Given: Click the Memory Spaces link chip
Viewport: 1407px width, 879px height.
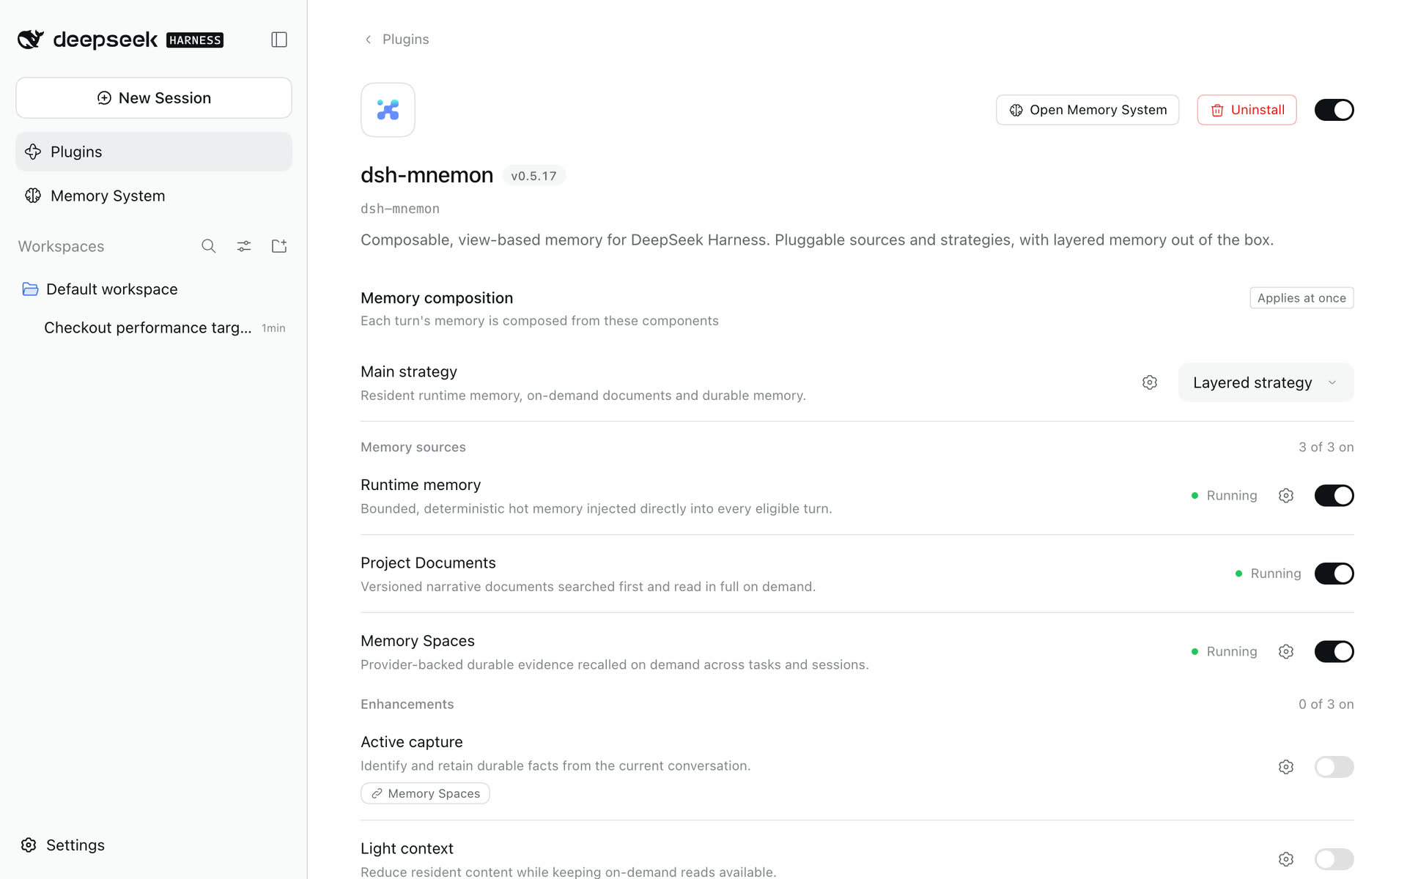Looking at the screenshot, I should (425, 793).
